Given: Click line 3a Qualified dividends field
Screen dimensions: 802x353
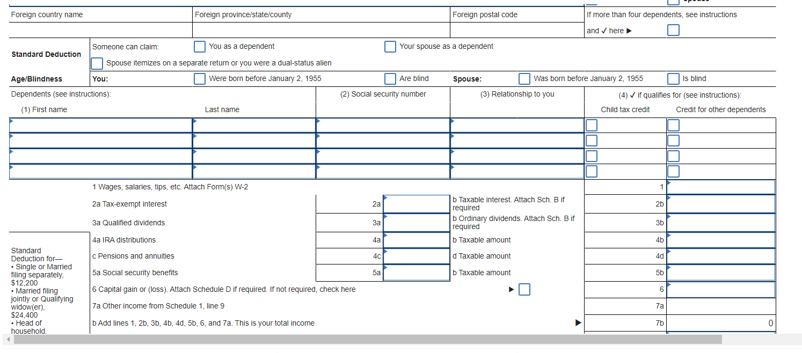Looking at the screenshot, I should click(x=416, y=222).
